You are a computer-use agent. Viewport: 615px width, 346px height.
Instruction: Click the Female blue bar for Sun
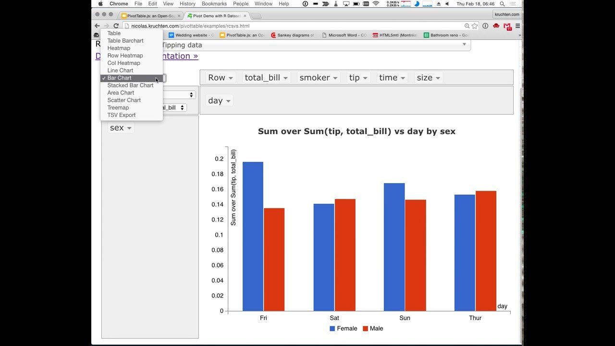(394, 247)
